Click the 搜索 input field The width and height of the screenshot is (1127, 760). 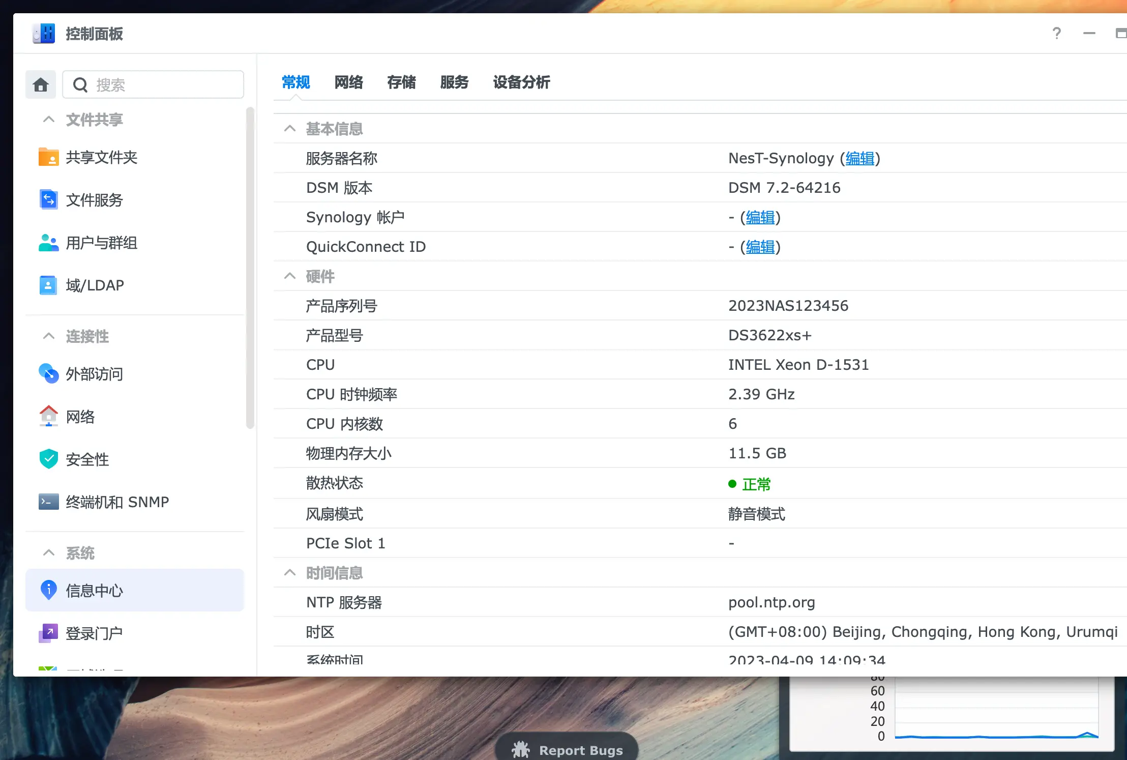pos(153,84)
